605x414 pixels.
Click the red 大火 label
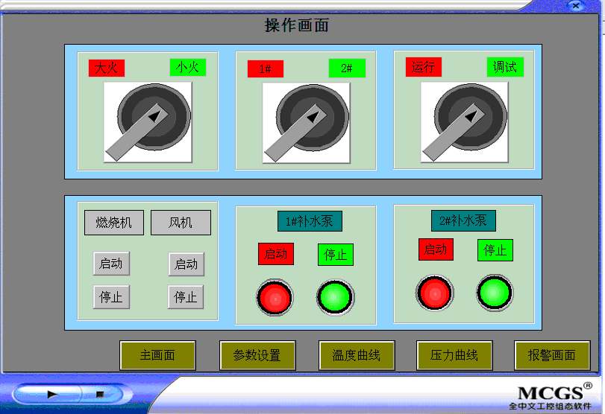(x=107, y=69)
